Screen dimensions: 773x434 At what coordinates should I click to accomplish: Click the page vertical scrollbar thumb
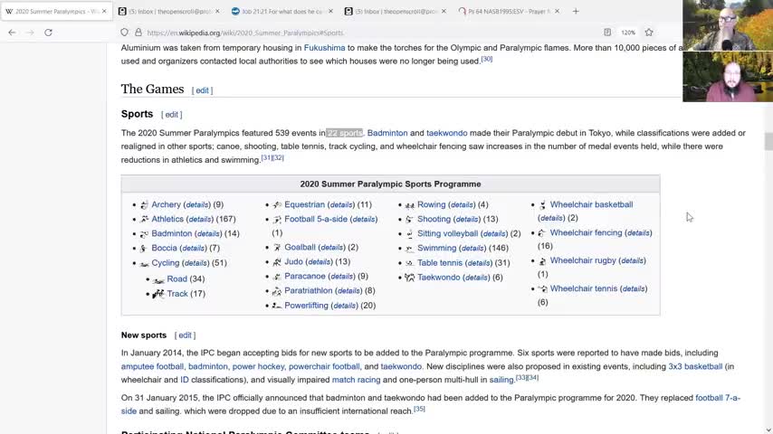(768, 141)
